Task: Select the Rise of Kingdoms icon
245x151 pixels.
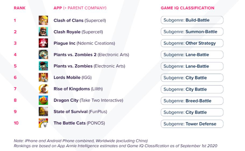Action: (43, 89)
